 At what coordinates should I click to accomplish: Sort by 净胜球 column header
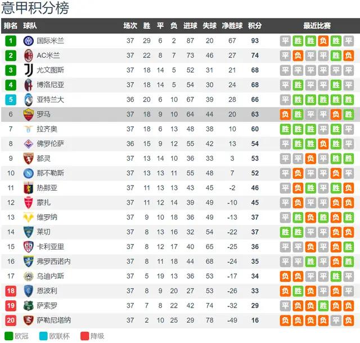click(x=232, y=26)
